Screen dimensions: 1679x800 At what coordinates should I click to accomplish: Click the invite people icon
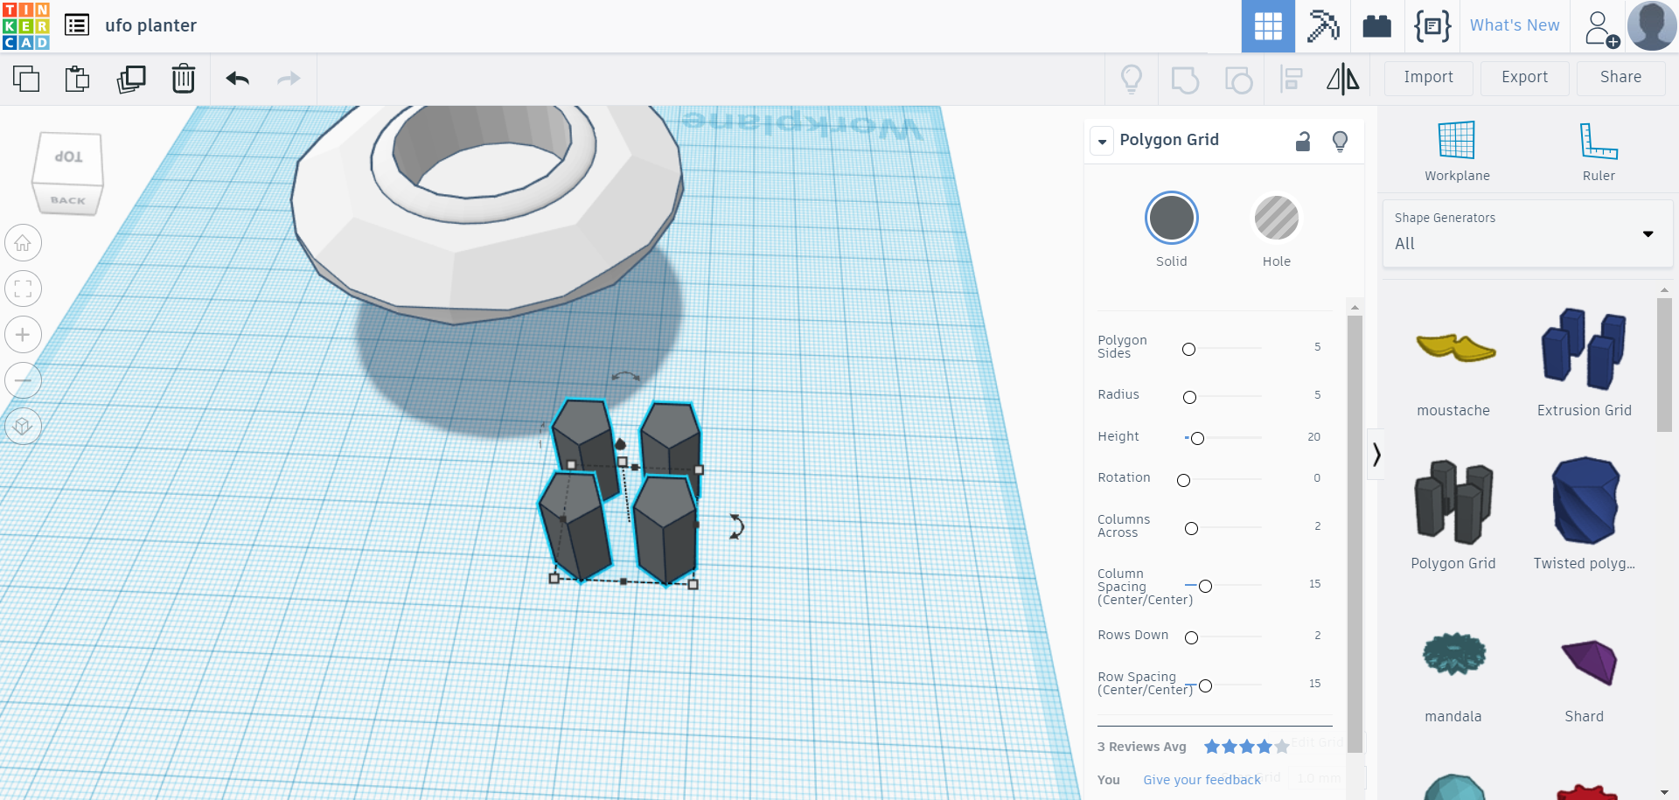tap(1601, 28)
